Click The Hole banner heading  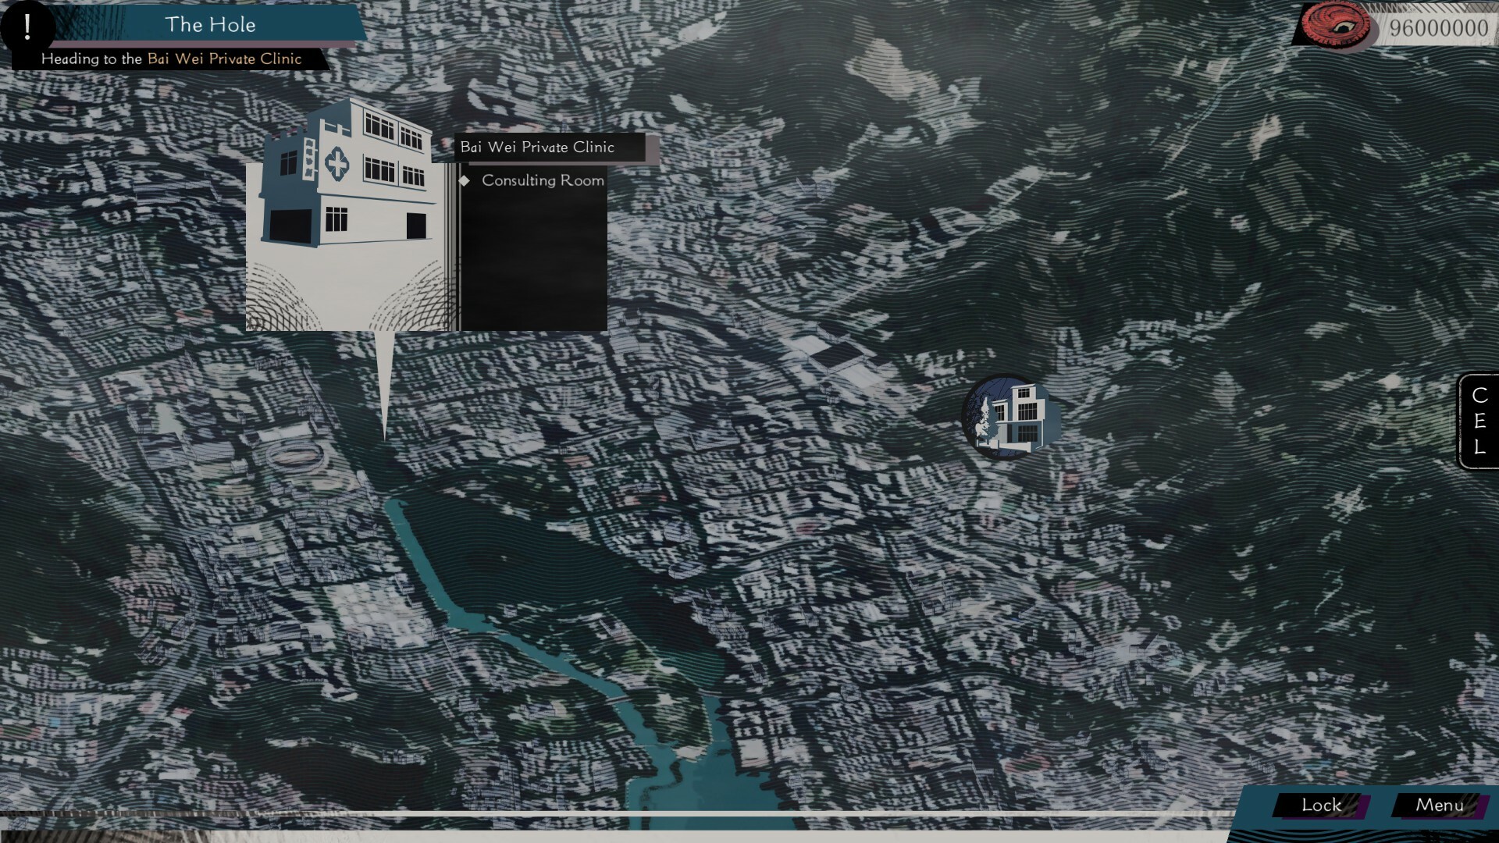tap(211, 25)
